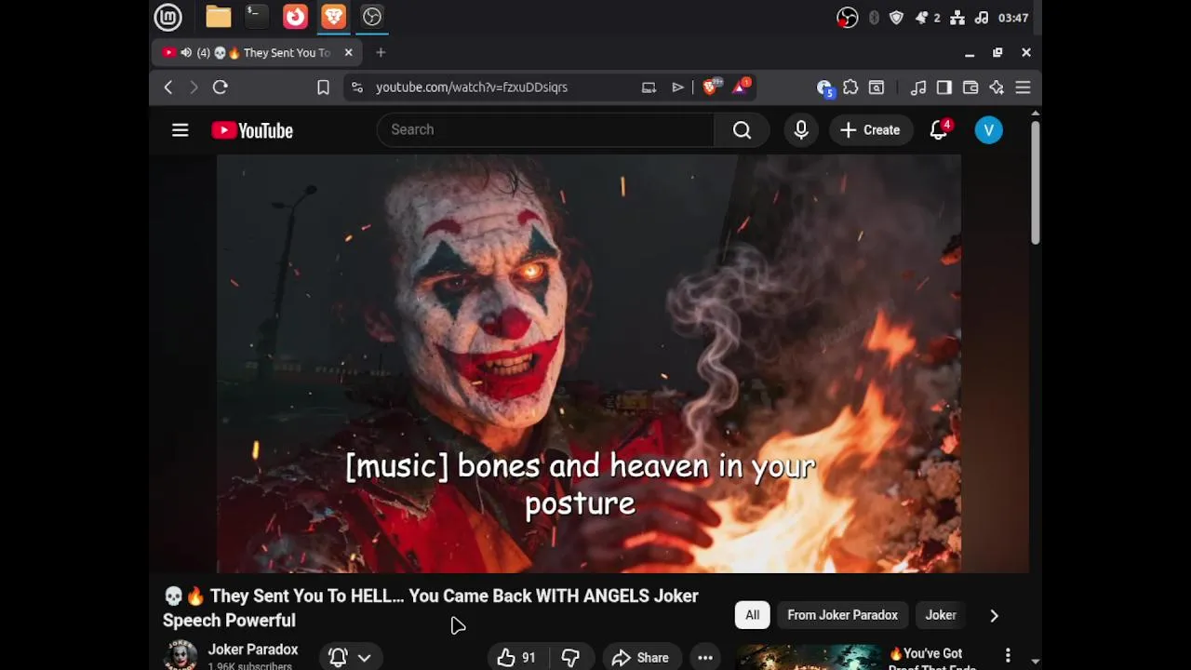Open Leo AI assistant sparkle icon
The image size is (1191, 670).
(x=997, y=87)
